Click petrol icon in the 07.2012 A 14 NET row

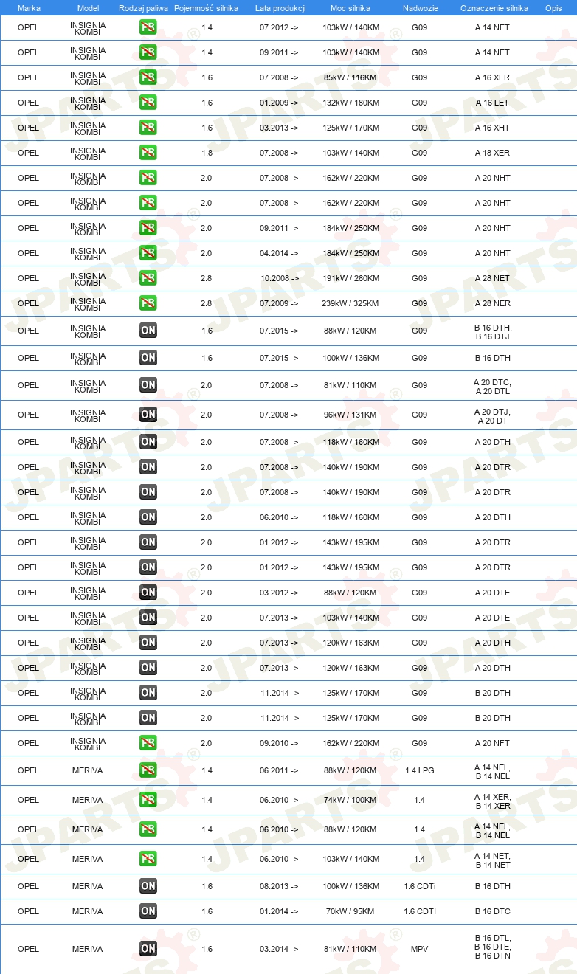148,27
